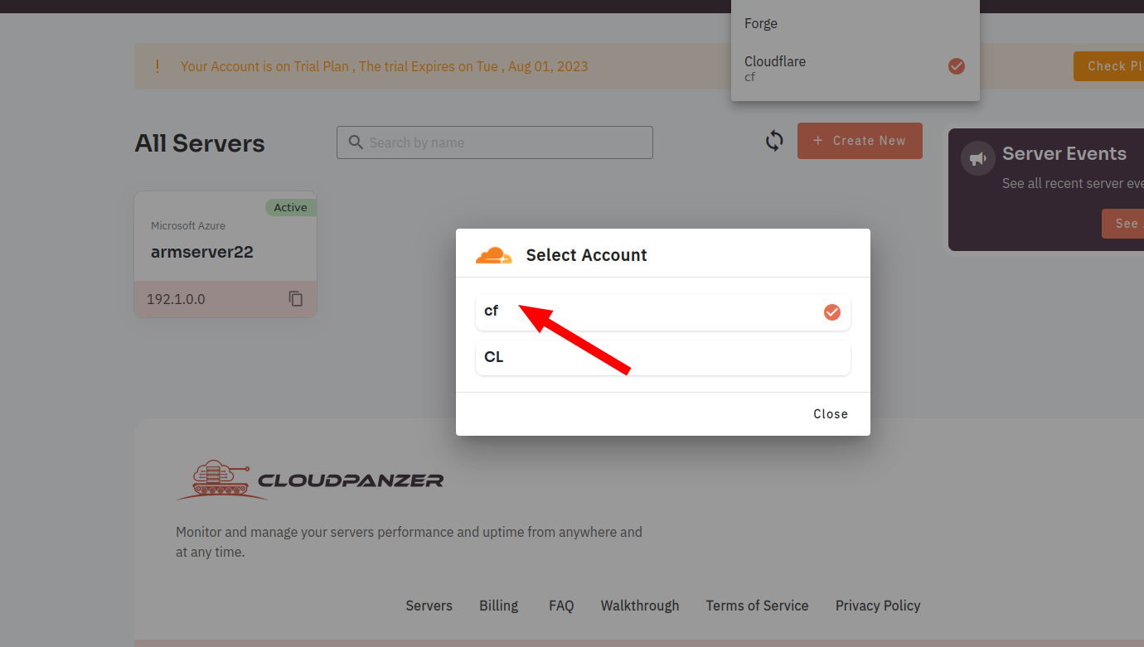Screen dimensions: 1144x647
Task: Click the trial expiry notice text
Action: 385,66
